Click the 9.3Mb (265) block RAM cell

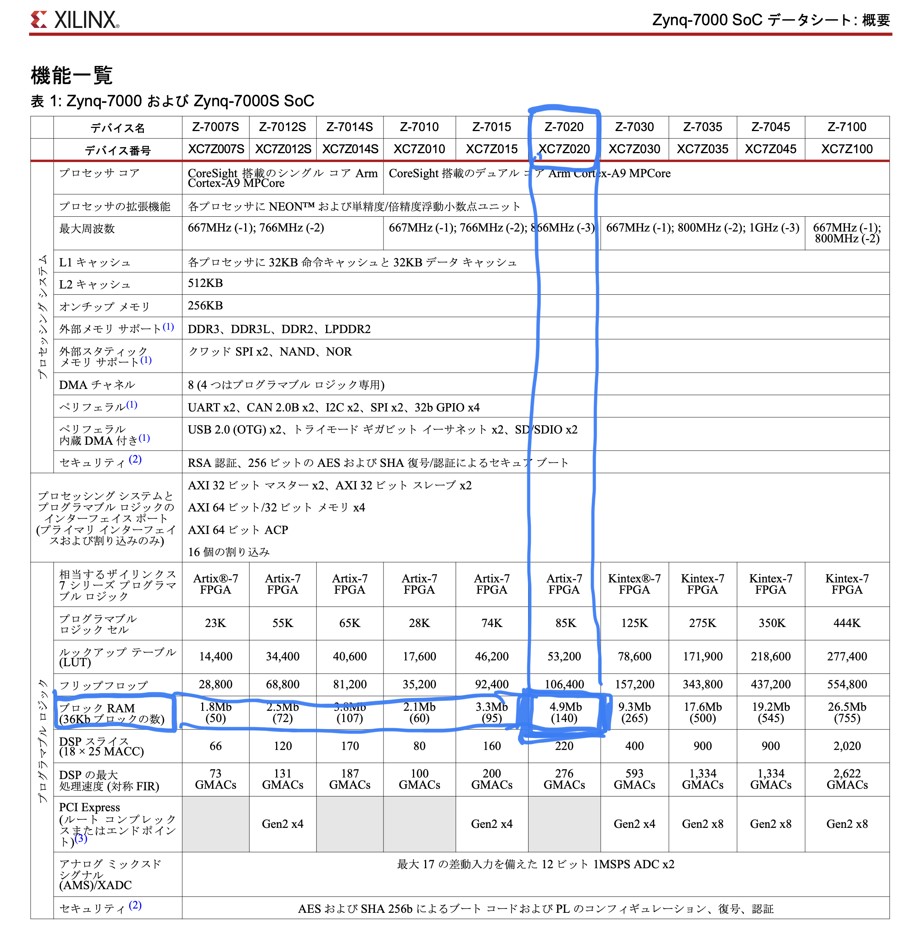tap(634, 712)
